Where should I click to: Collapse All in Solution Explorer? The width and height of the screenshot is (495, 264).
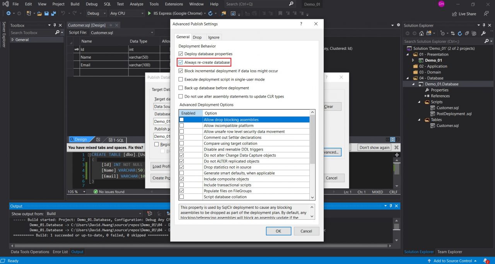click(467, 33)
